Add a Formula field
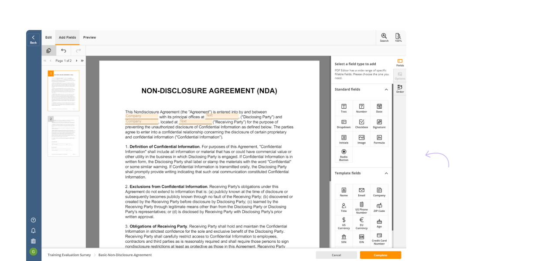This screenshot has width=544, height=261. 379,140
